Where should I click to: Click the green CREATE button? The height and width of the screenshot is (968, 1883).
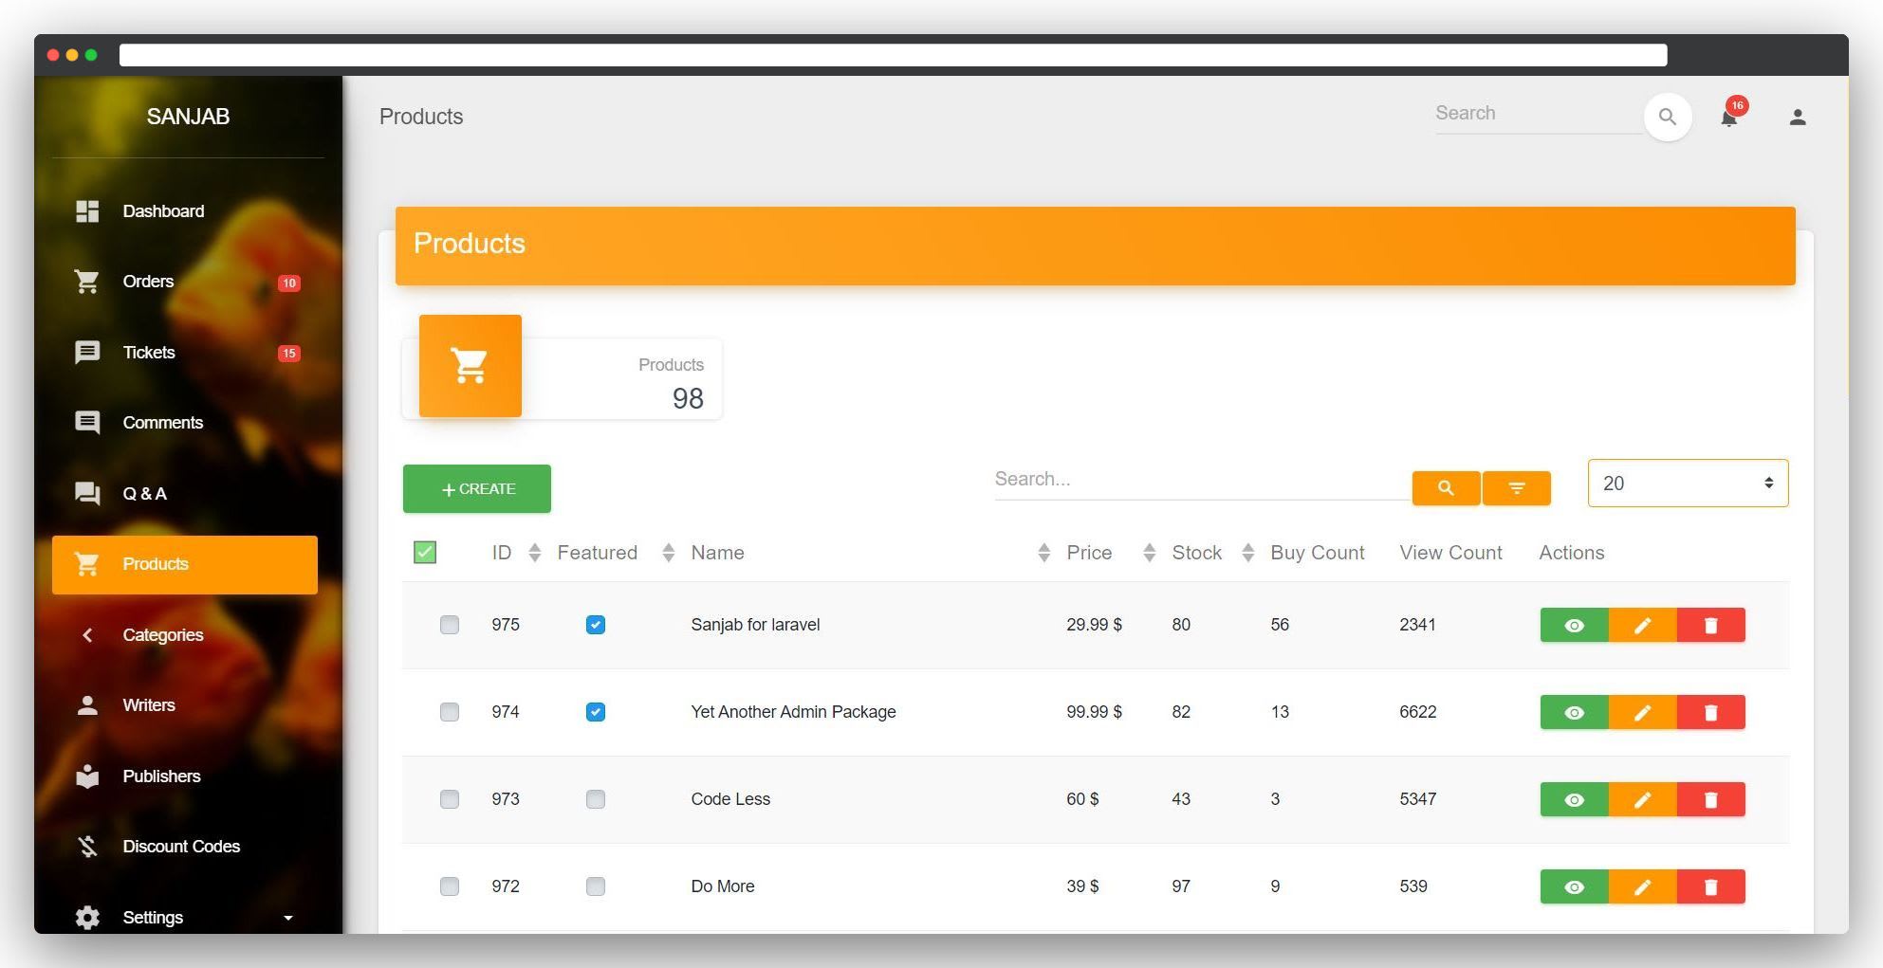477,489
